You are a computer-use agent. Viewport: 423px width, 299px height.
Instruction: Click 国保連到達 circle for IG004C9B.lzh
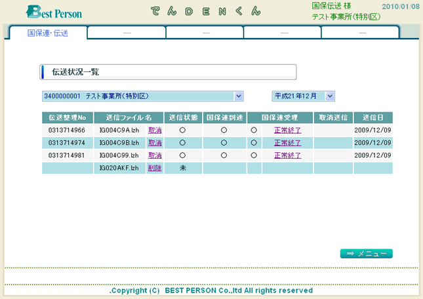[224, 143]
